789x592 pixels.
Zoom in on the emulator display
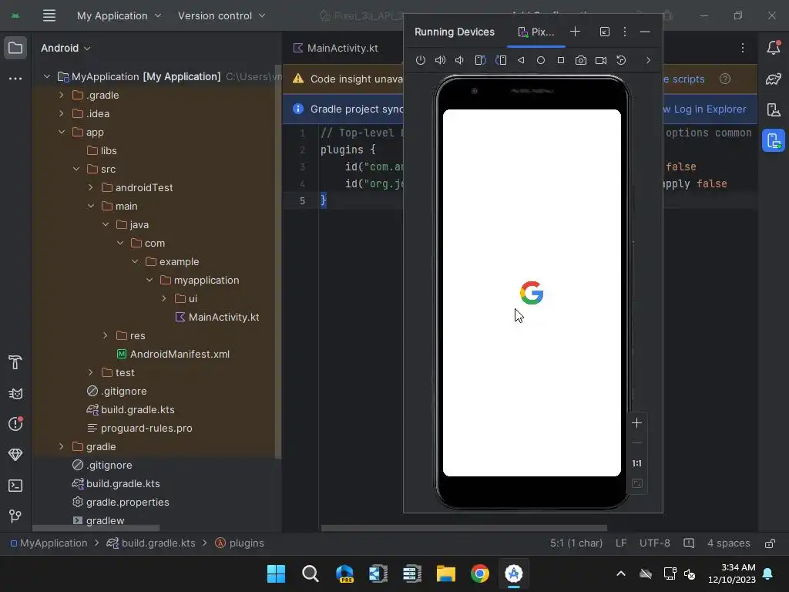click(x=636, y=423)
